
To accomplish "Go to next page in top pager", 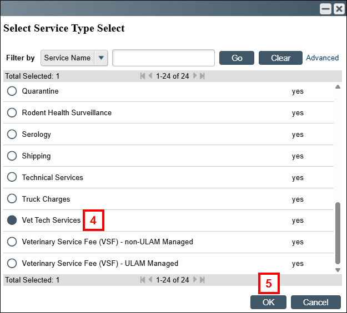I will click(x=195, y=76).
